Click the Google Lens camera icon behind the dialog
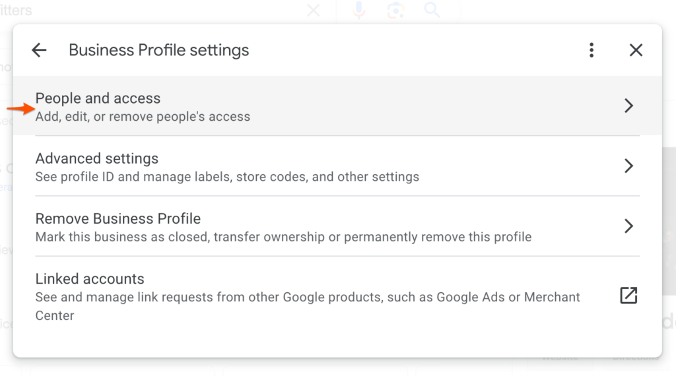The height and width of the screenshot is (376, 676). (x=395, y=9)
